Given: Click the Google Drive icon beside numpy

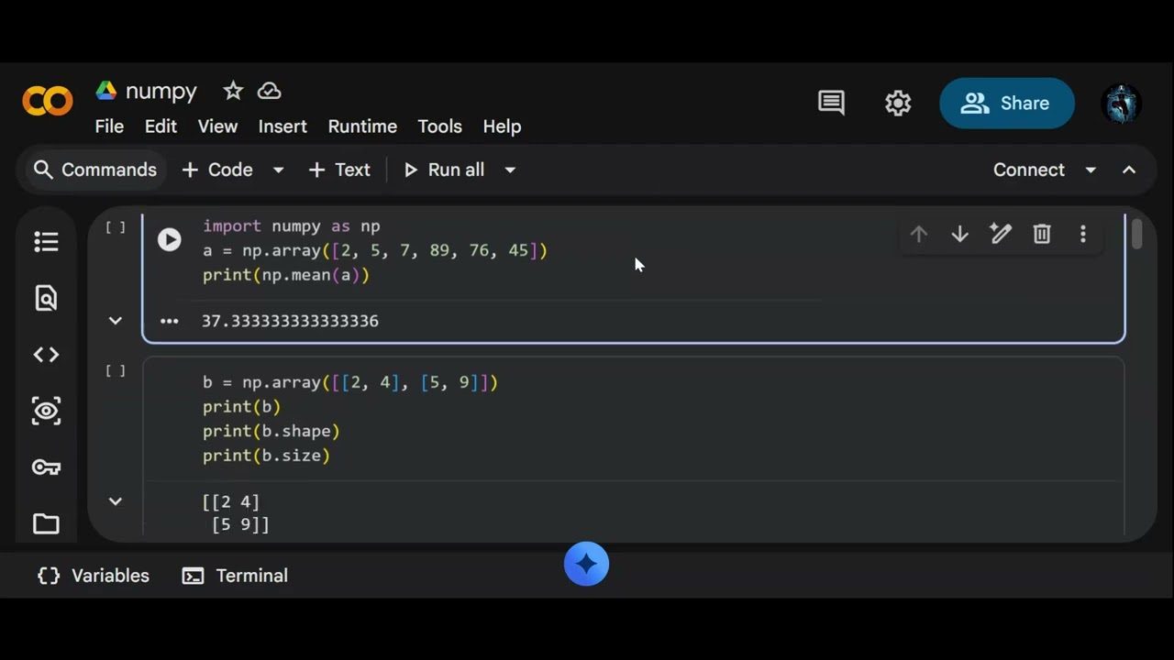Looking at the screenshot, I should click(106, 91).
